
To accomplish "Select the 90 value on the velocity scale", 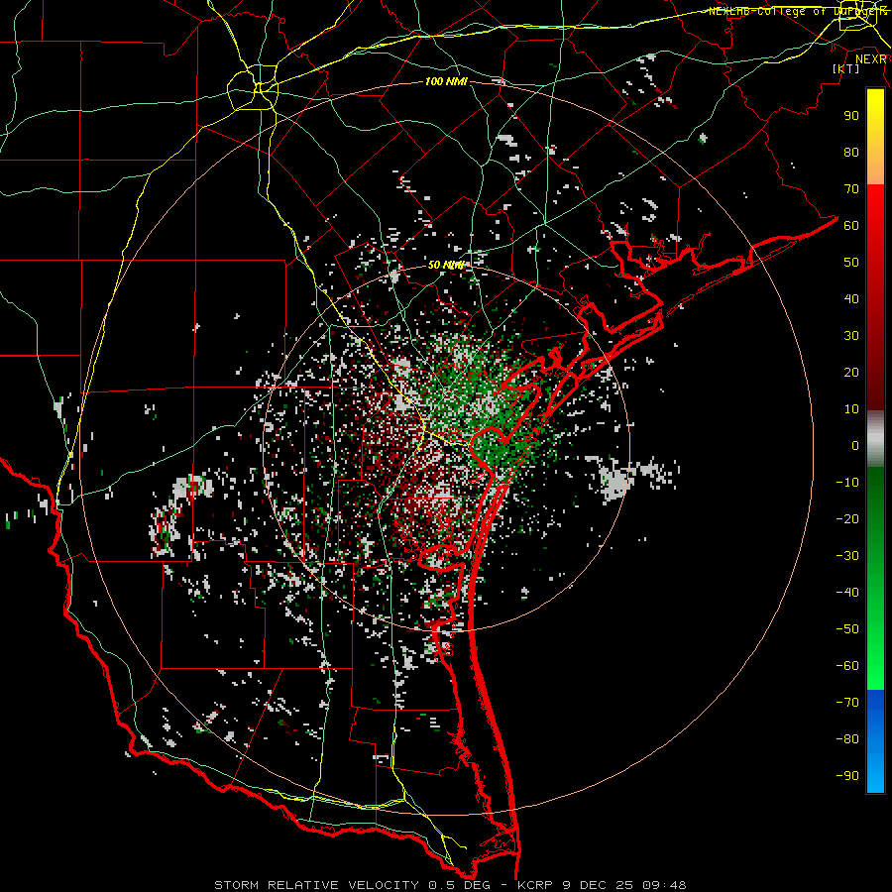I will click(851, 116).
